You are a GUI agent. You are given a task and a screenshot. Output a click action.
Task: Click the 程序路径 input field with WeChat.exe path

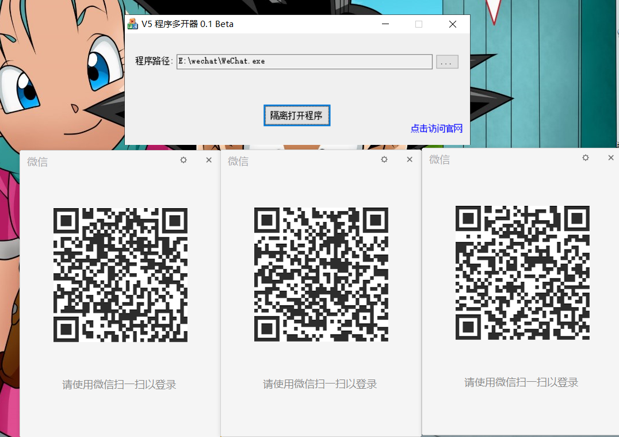tap(304, 62)
